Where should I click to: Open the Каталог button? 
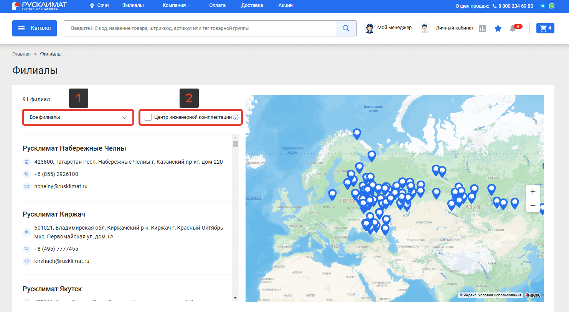(35, 28)
